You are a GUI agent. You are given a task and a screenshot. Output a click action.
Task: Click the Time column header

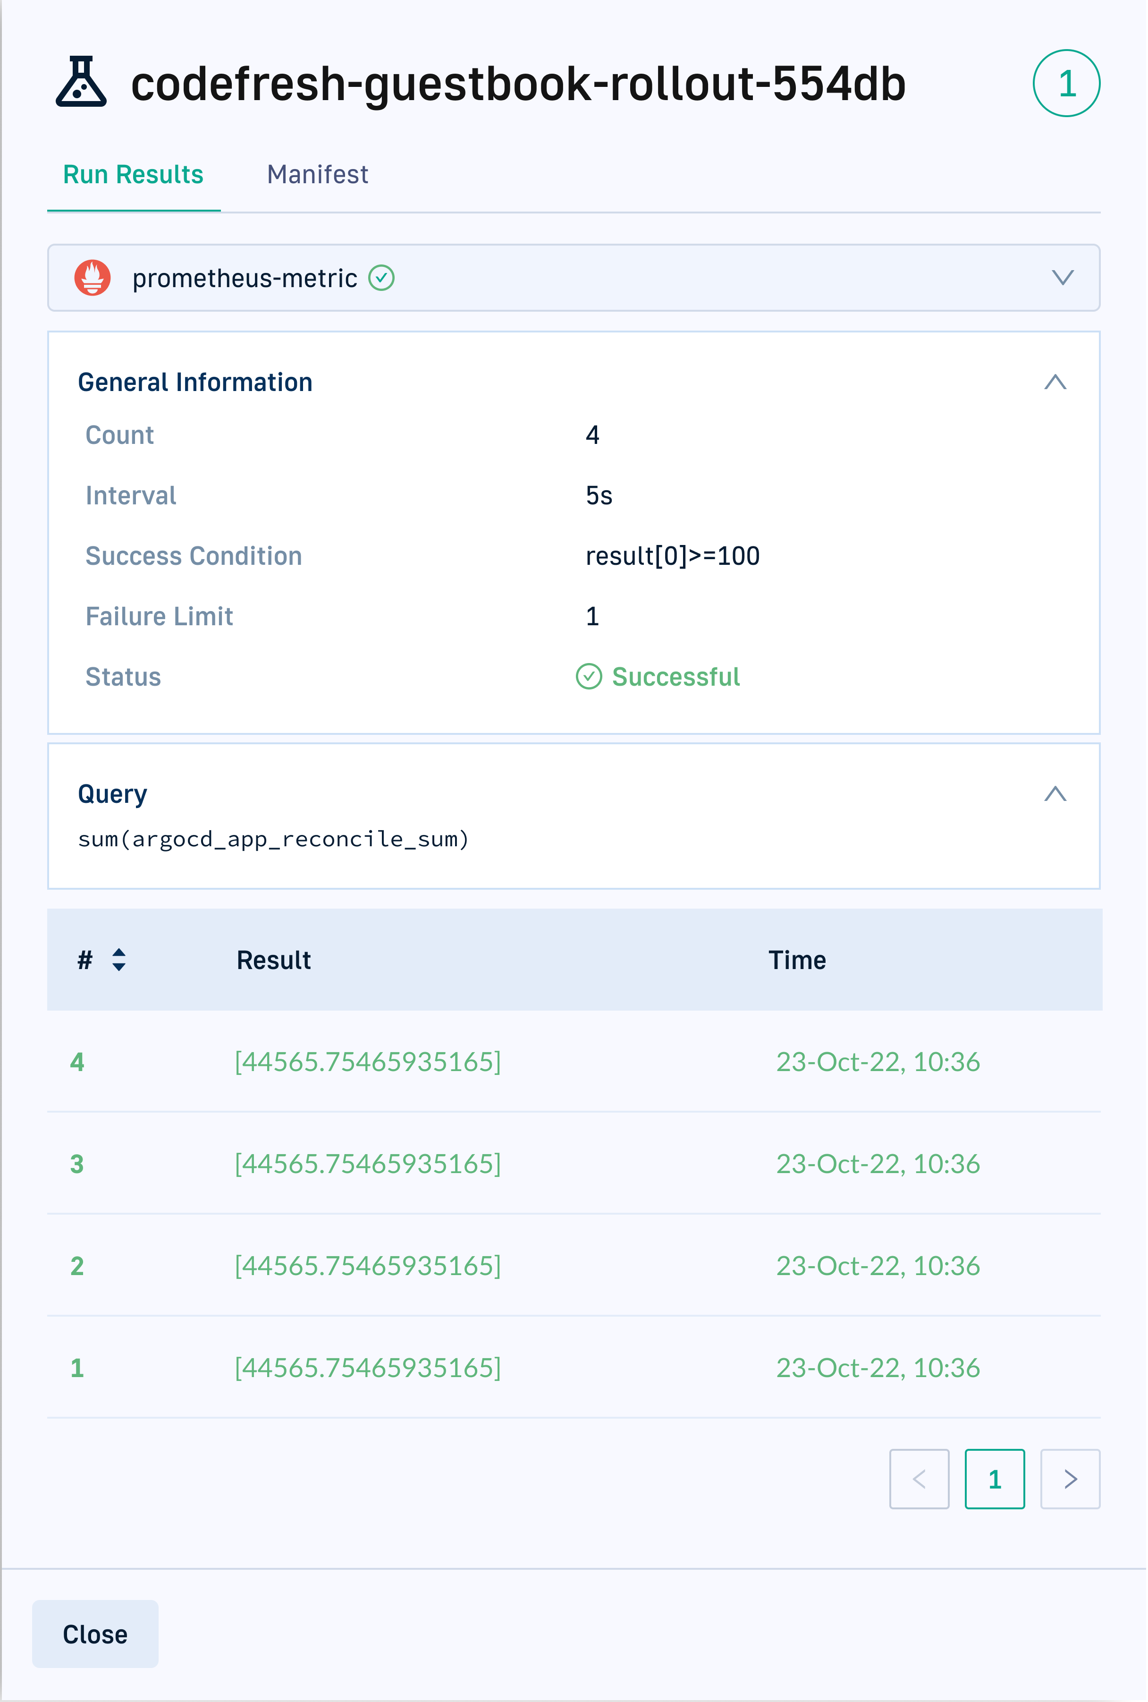797,960
